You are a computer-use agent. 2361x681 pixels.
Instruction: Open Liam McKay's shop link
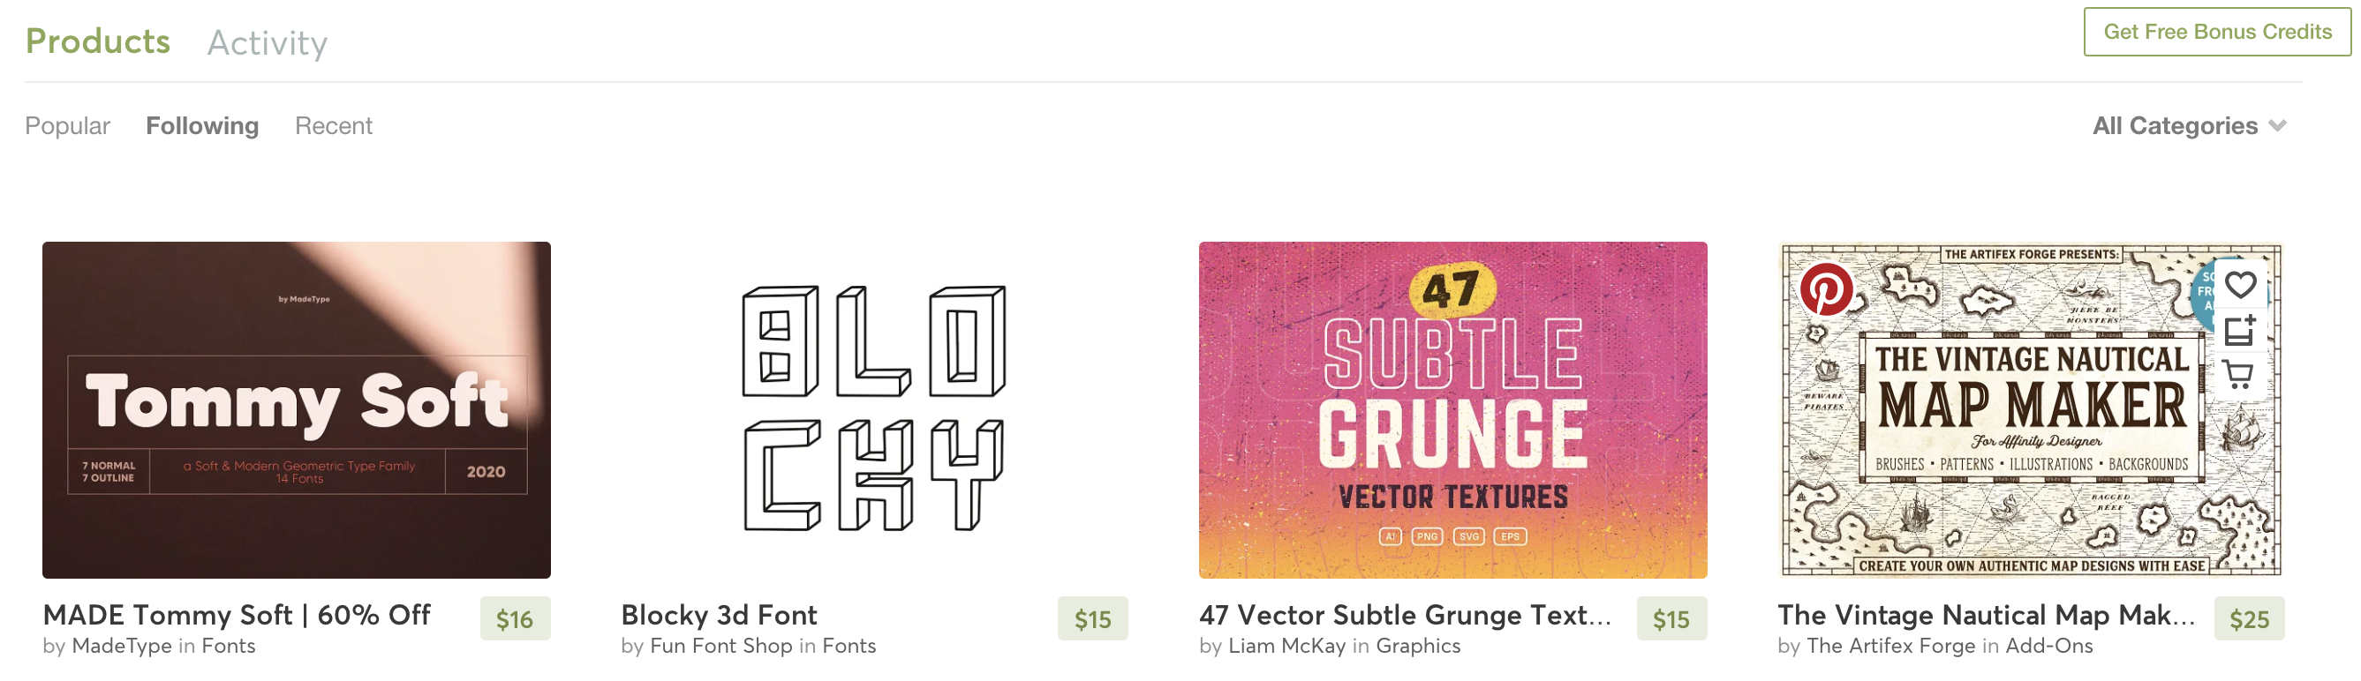click(x=1286, y=647)
